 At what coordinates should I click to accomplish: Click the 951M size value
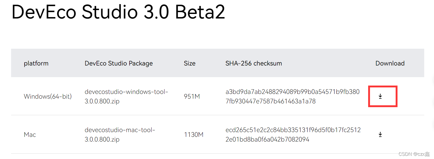[x=192, y=96]
